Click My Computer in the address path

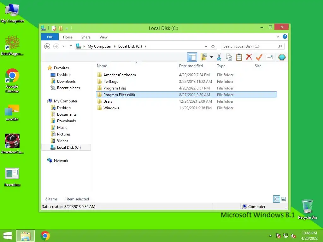click(x=99, y=46)
